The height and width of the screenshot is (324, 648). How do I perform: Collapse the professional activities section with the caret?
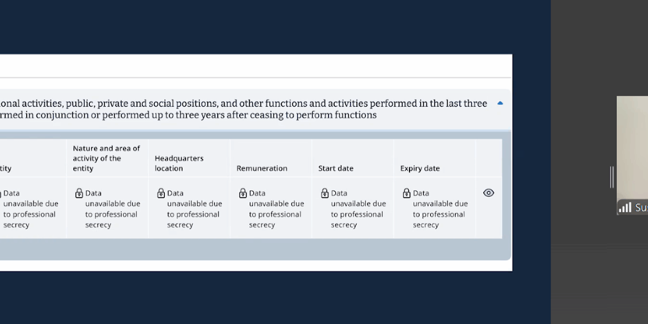coord(500,104)
